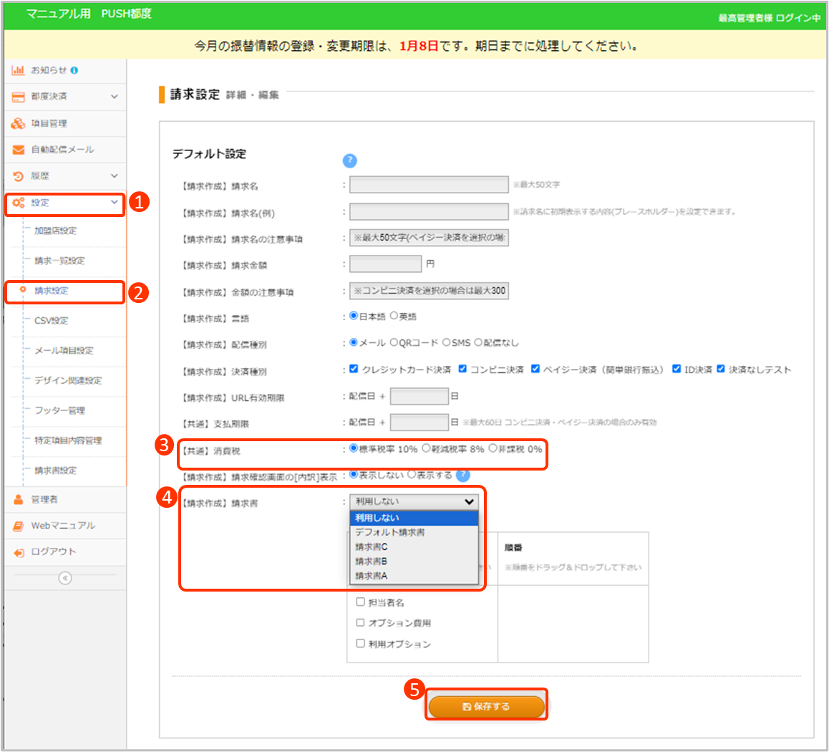Open the お知らせ notifications icon
This screenshot has height=752, width=829.
pos(18,70)
